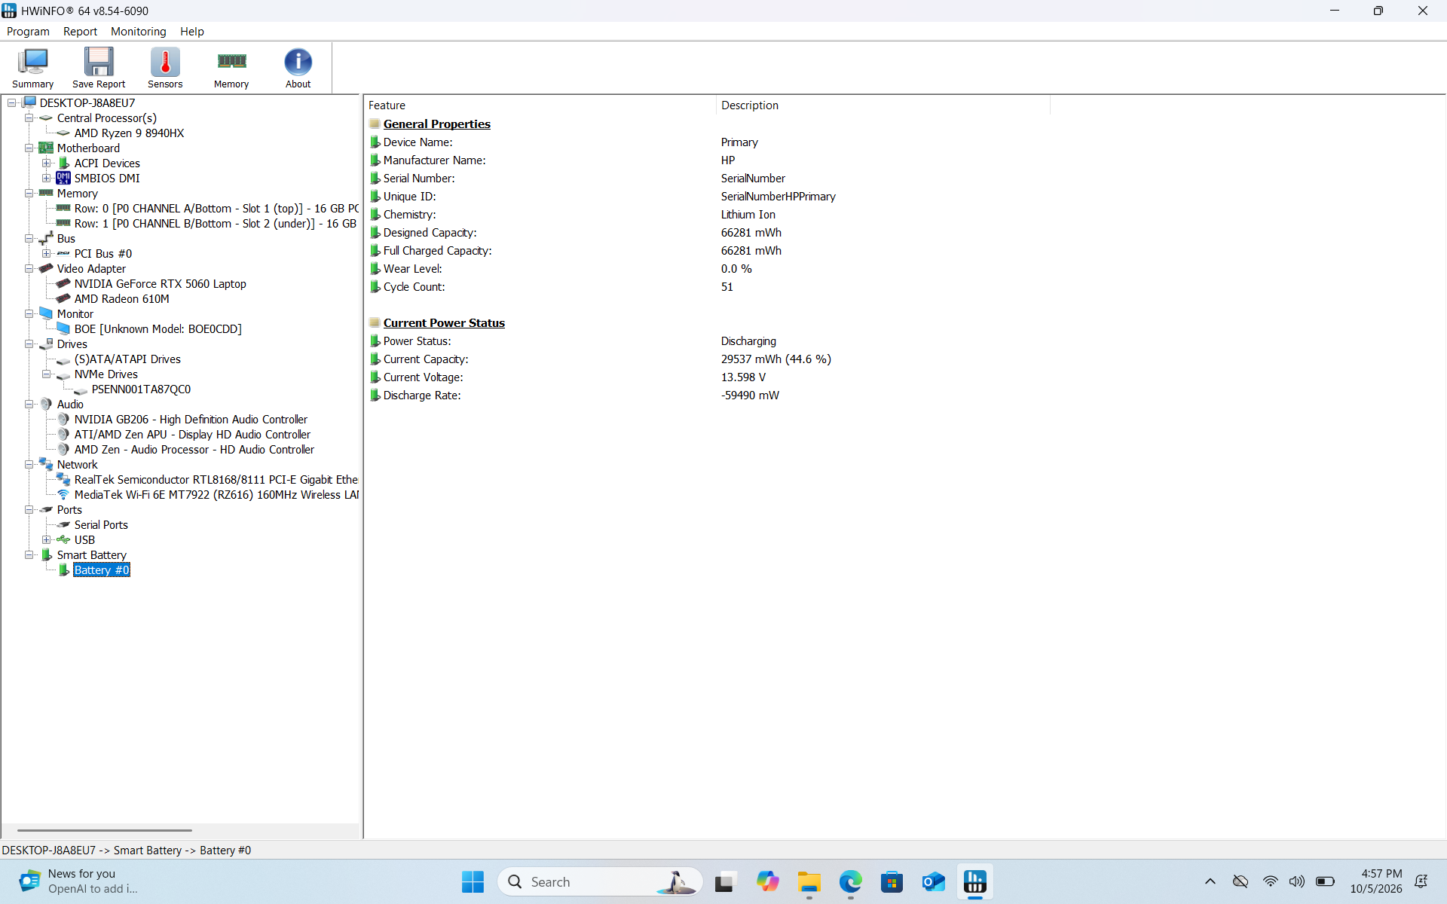Open the Program menu
This screenshot has width=1447, height=904.
pyautogui.click(x=28, y=32)
